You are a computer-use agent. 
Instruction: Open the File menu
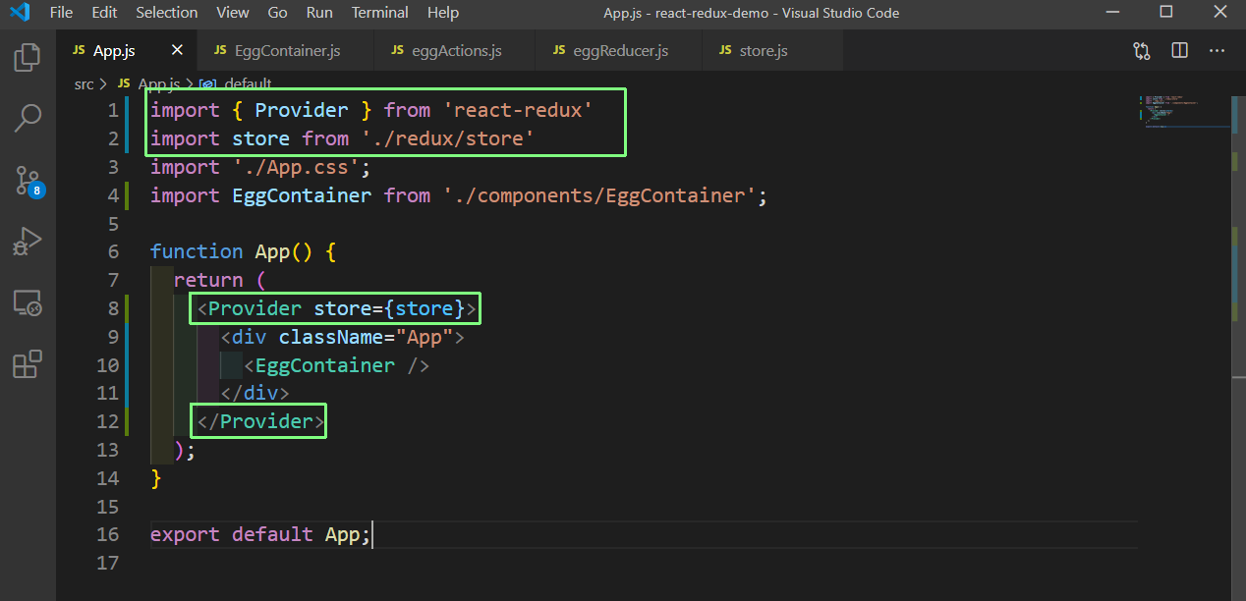pos(61,13)
